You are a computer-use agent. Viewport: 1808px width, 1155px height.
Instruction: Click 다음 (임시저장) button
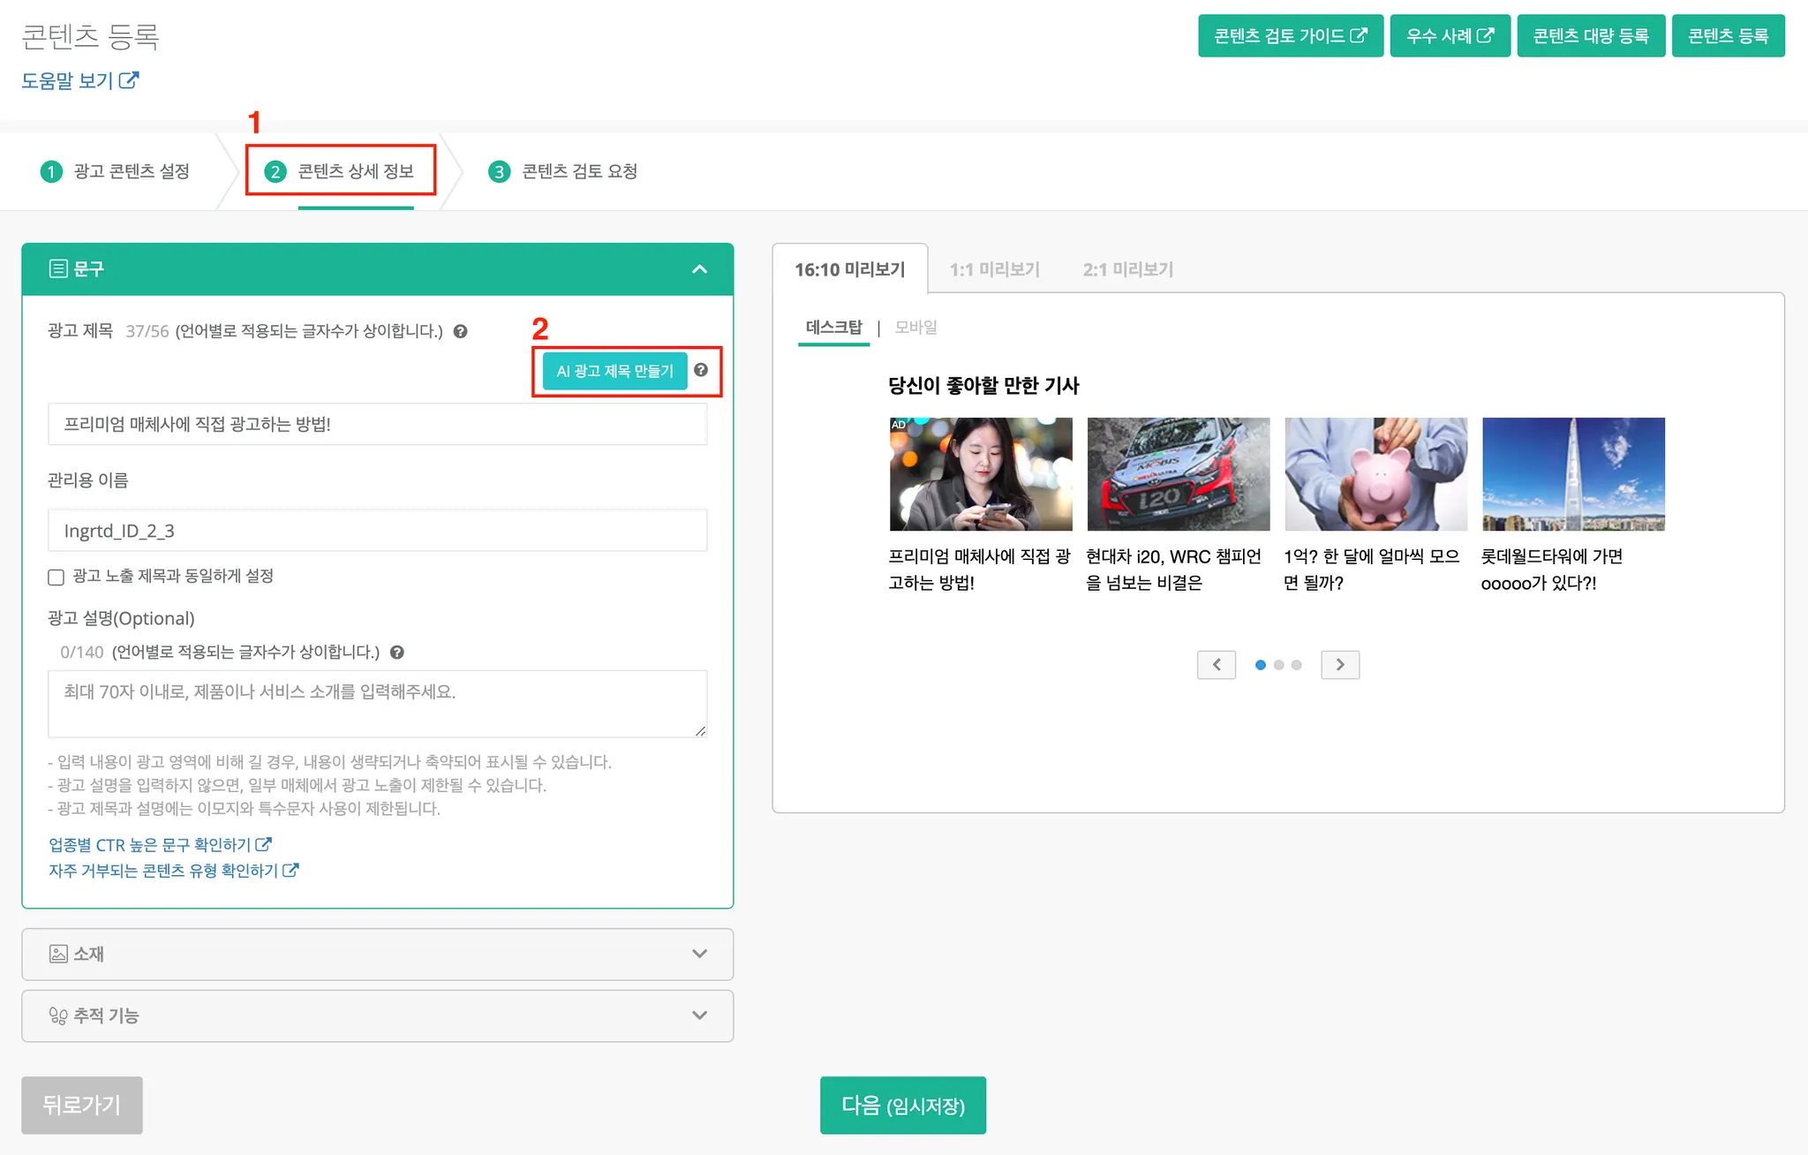click(x=902, y=1105)
